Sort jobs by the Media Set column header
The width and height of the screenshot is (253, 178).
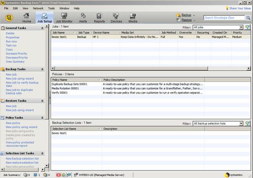pyautogui.click(x=140, y=32)
